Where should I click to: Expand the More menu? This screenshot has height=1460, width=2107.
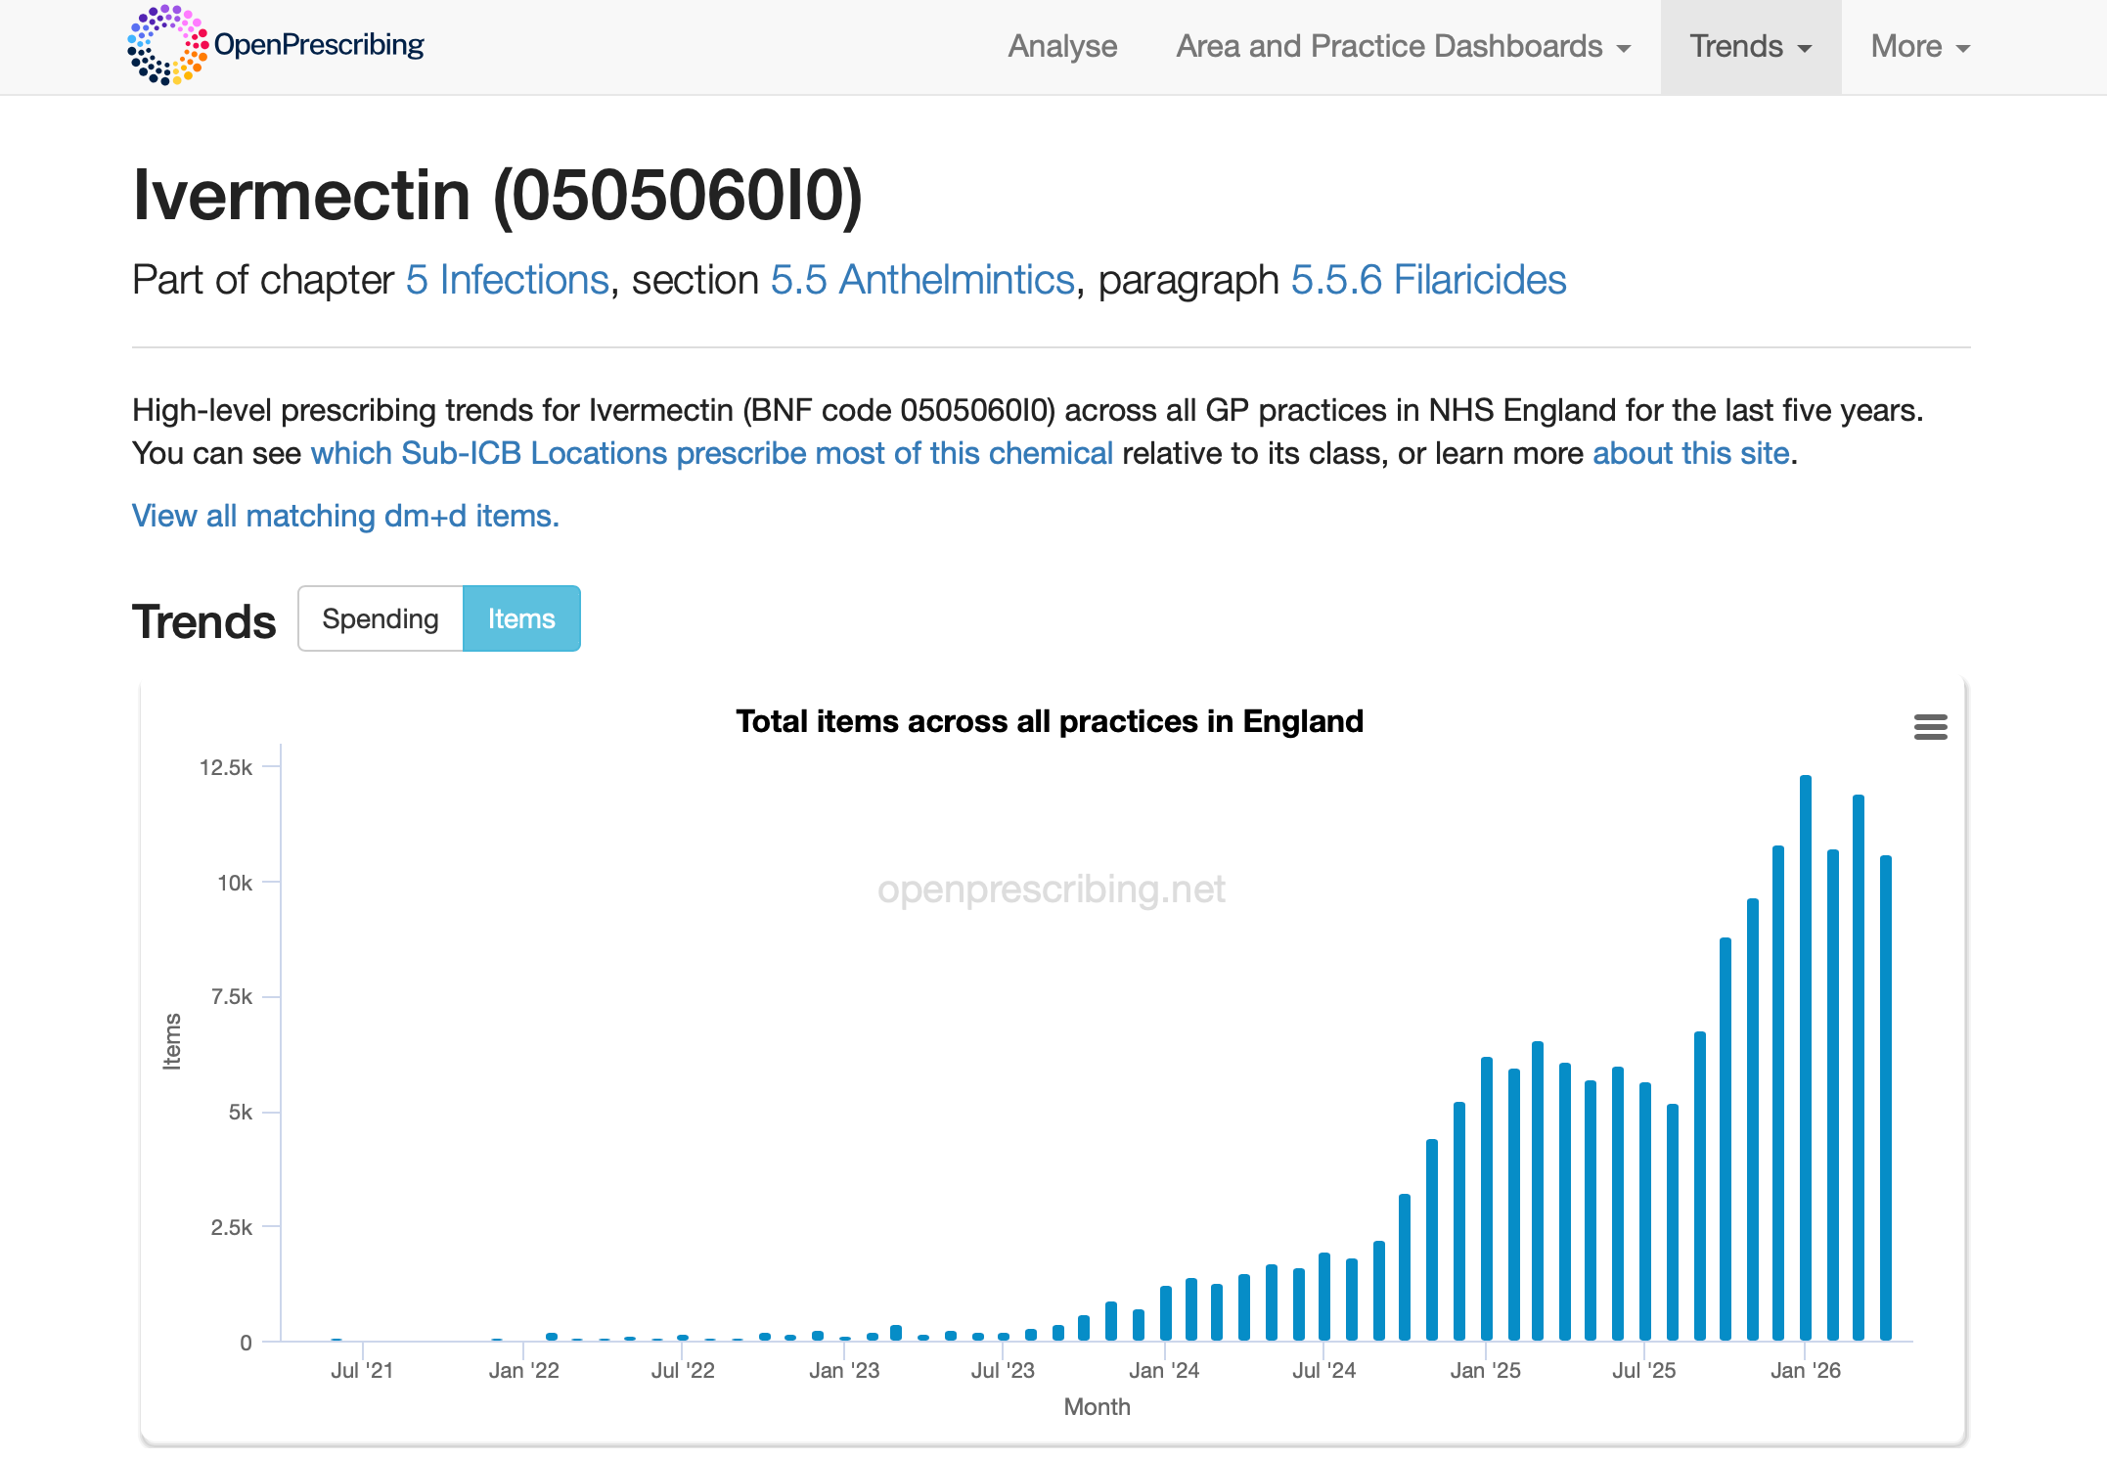[x=1920, y=47]
